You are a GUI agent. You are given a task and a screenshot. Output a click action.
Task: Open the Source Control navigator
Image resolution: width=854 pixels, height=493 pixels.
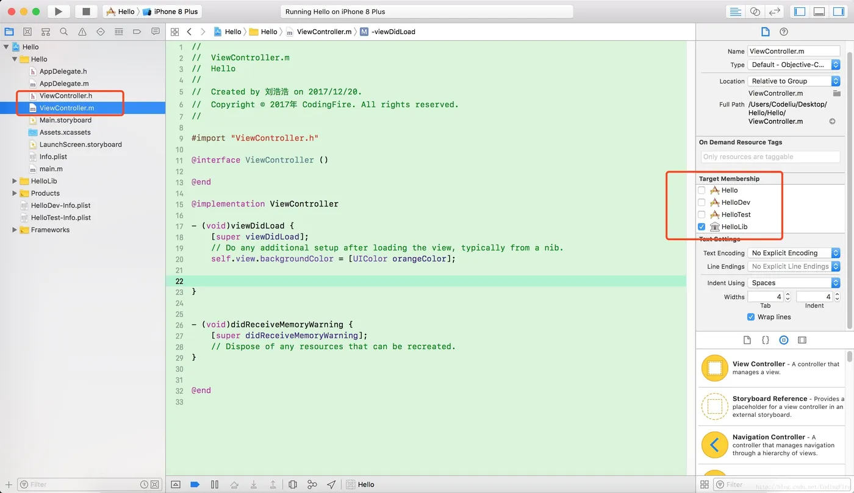(x=27, y=32)
